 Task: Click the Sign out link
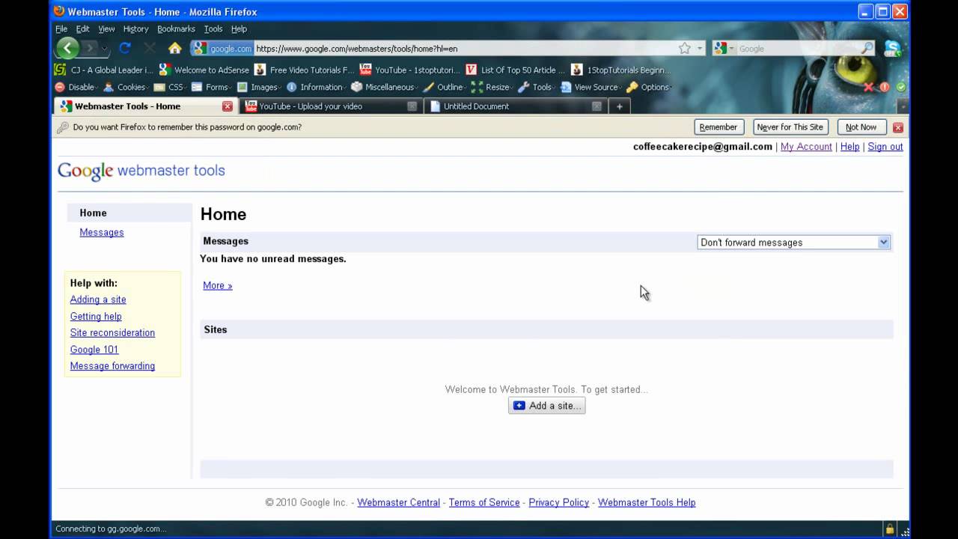coord(885,147)
